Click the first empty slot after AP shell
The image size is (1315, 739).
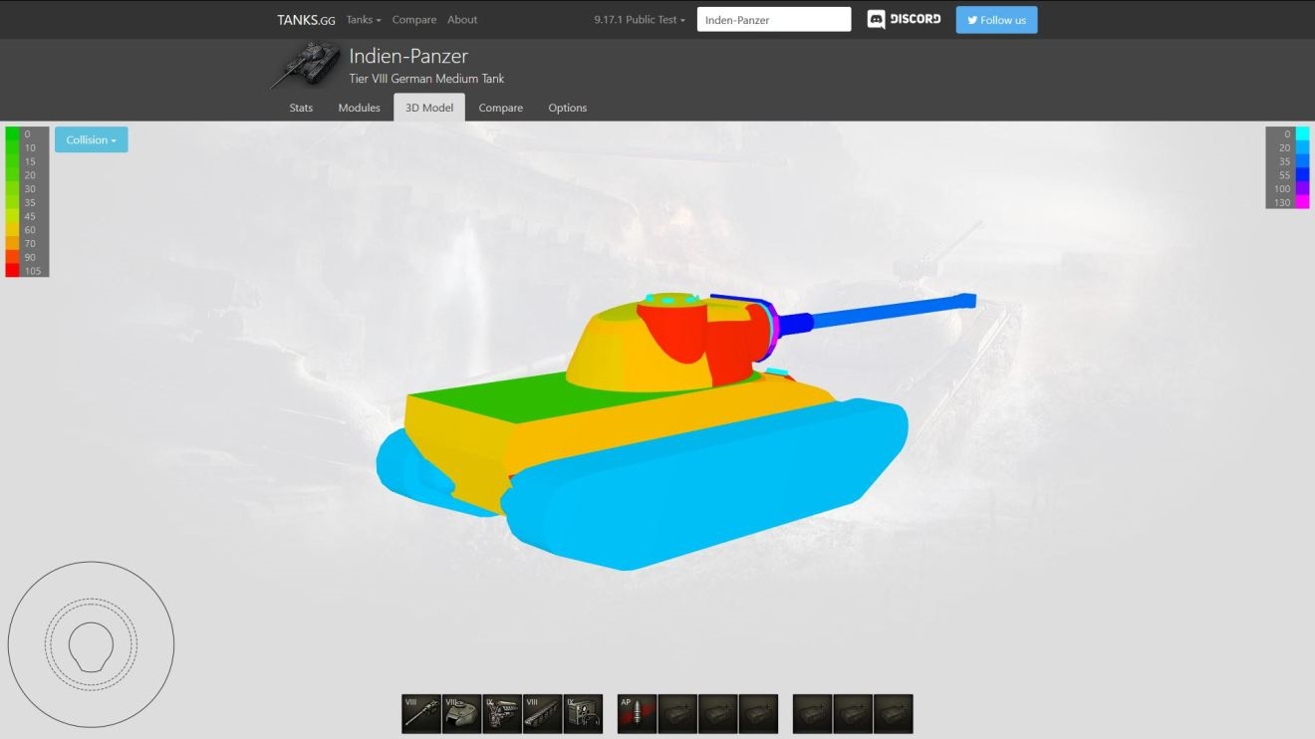point(677,714)
